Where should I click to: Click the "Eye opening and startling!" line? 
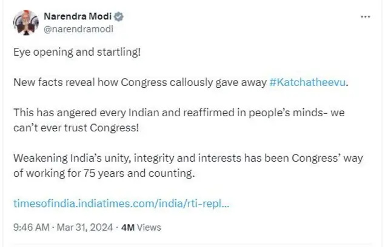click(x=76, y=51)
